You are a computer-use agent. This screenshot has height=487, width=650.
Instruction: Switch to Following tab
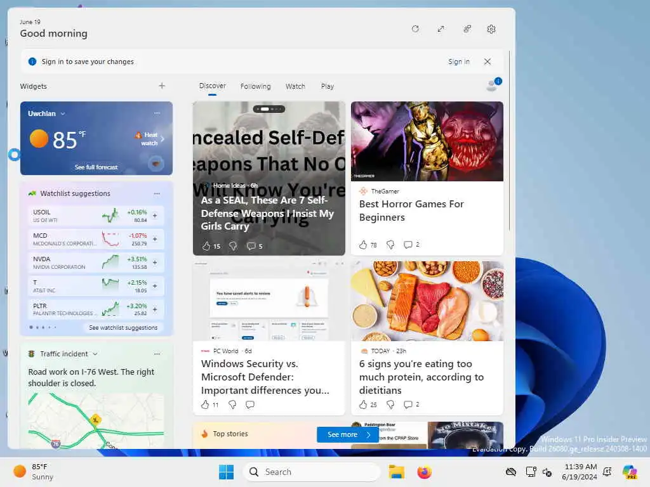click(x=255, y=86)
